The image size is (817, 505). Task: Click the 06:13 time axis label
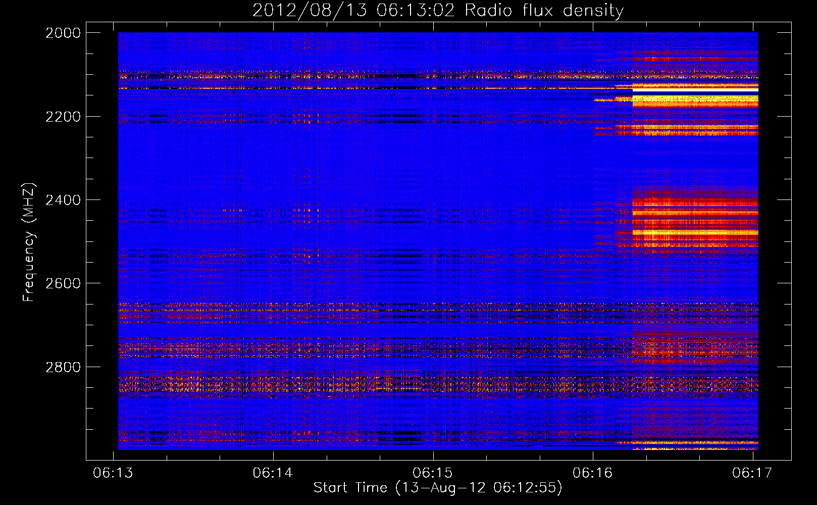pos(113,473)
